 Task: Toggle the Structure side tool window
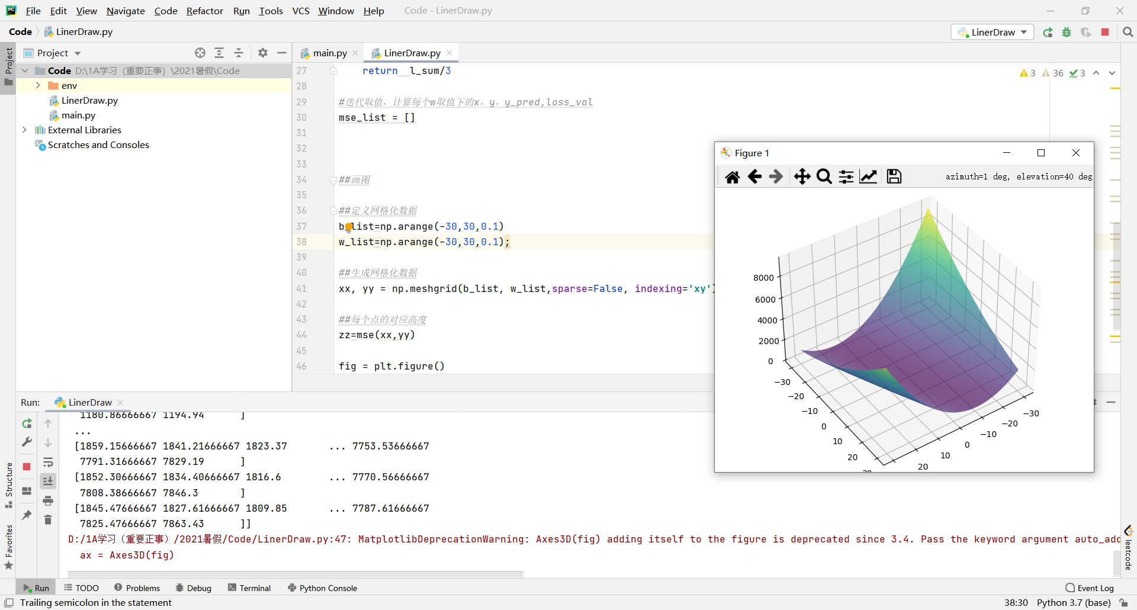pos(8,485)
